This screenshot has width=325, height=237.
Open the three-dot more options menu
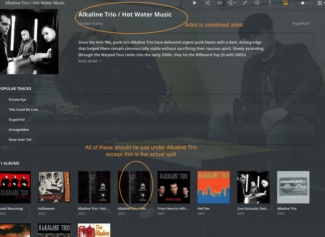270,3
